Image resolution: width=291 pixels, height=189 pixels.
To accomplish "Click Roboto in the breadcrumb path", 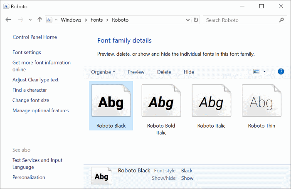I will point(120,20).
